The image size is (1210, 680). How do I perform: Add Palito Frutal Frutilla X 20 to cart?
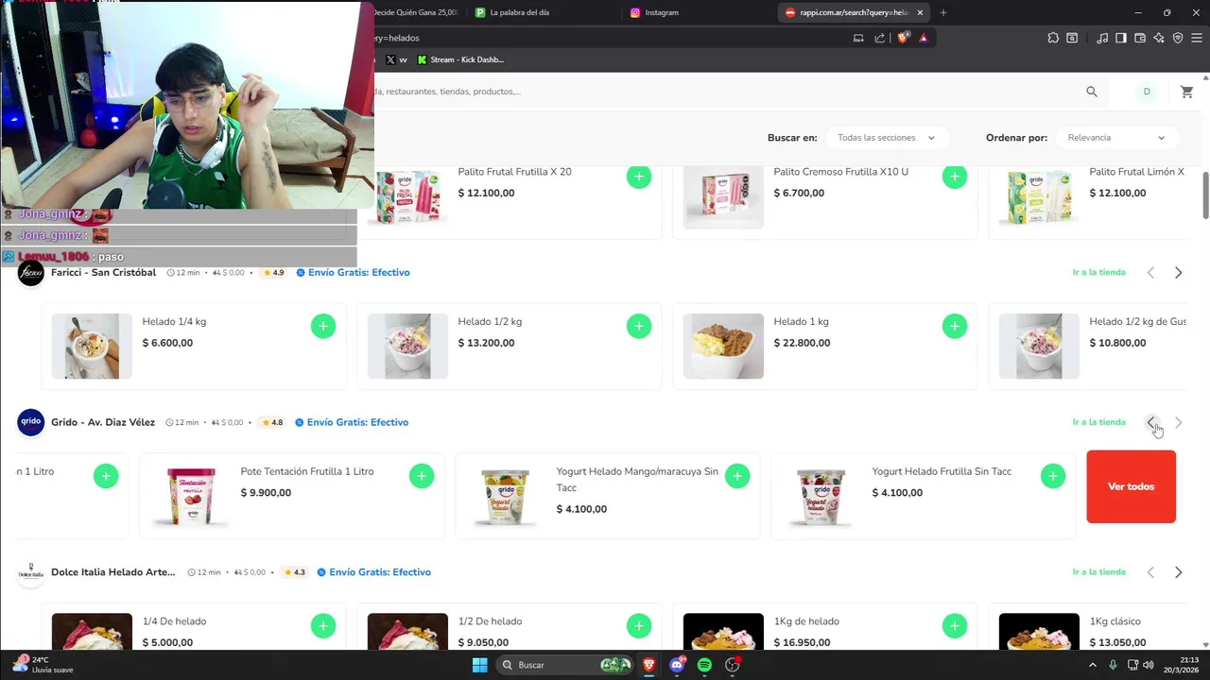coord(639,177)
